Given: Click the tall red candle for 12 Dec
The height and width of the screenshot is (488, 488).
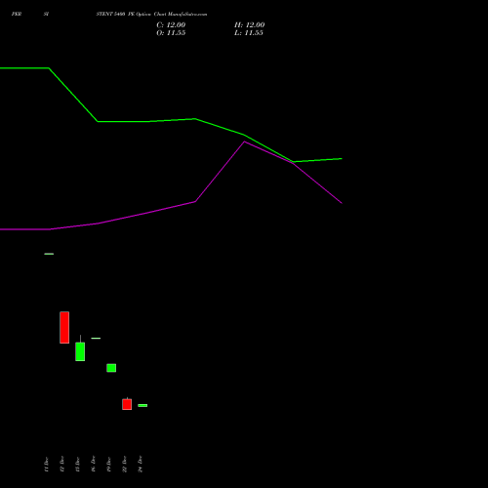Looking at the screenshot, I should coord(64,327).
